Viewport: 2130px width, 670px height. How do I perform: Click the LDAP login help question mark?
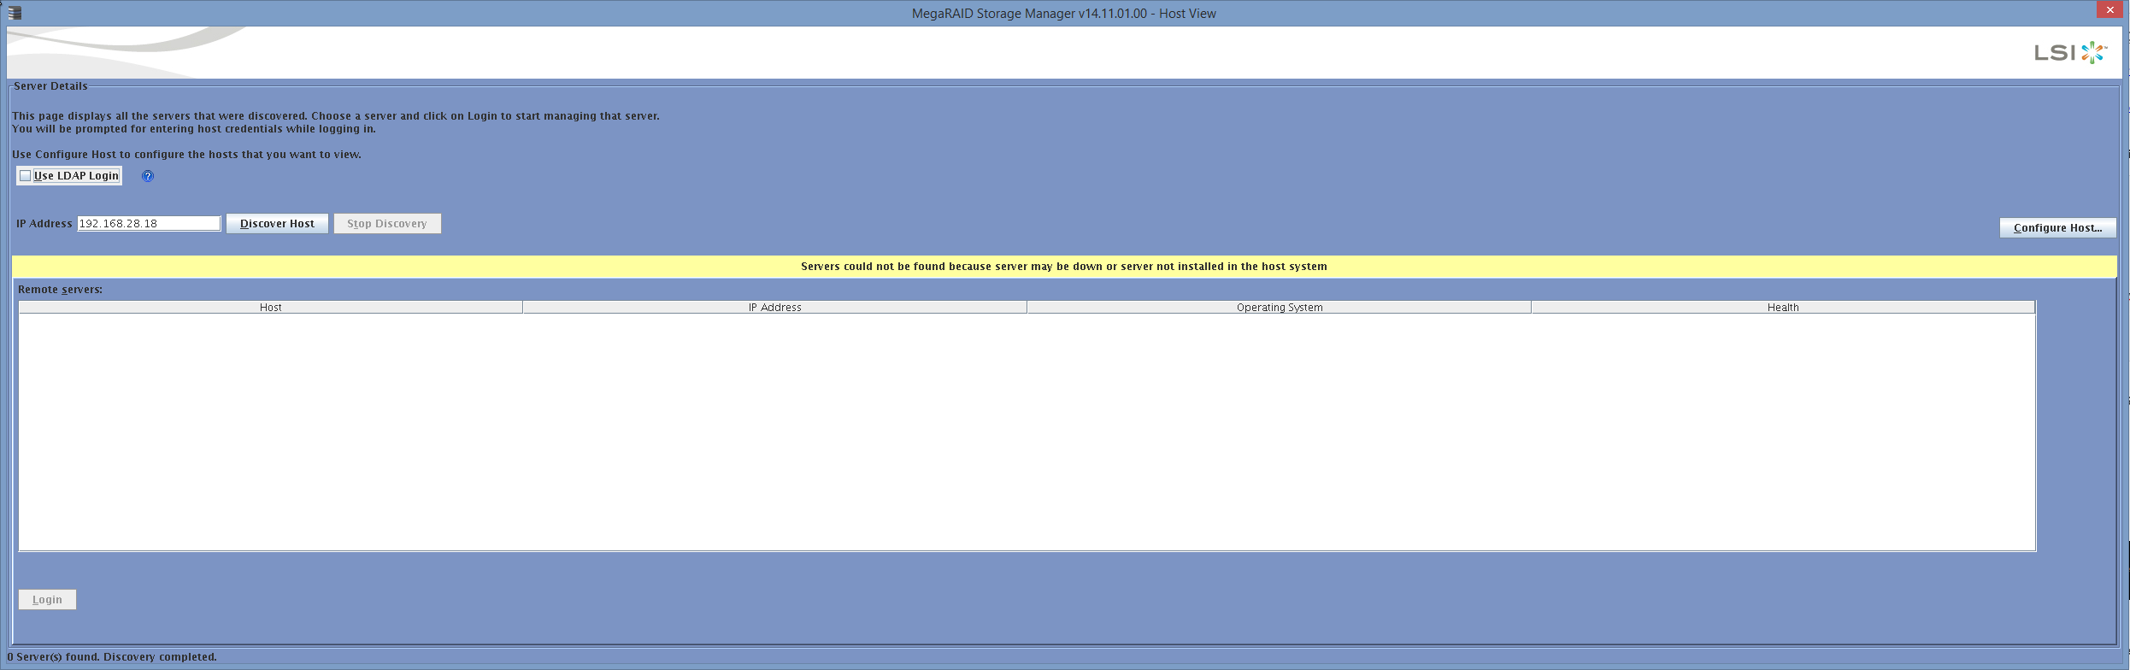148,176
